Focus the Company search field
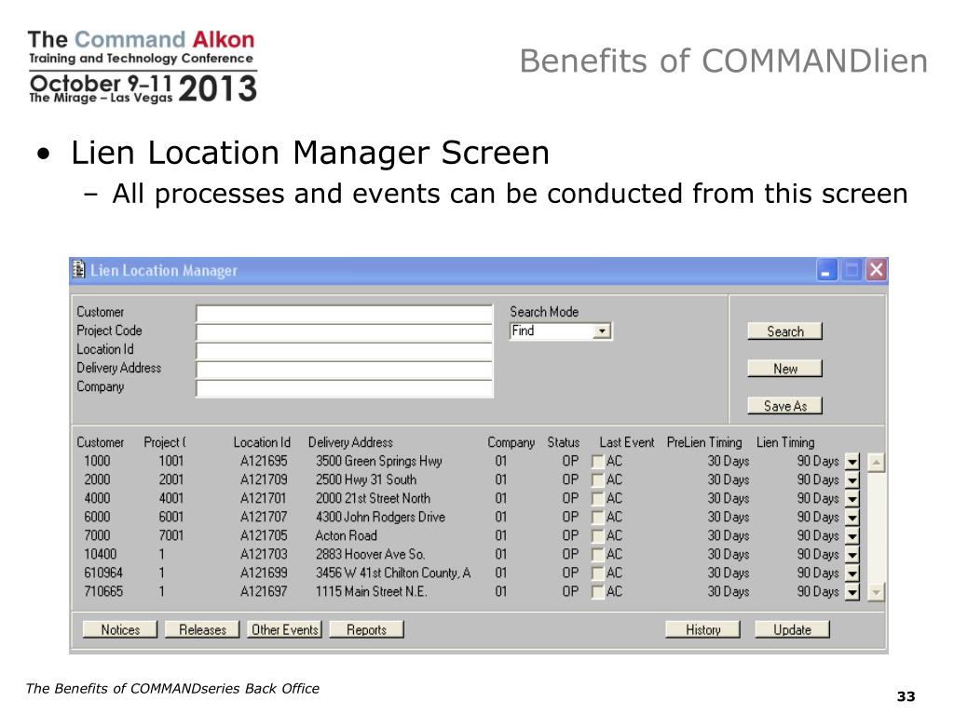The height and width of the screenshot is (715, 954). click(344, 388)
